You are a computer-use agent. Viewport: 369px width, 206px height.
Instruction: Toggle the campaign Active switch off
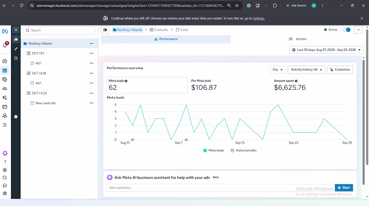347,30
